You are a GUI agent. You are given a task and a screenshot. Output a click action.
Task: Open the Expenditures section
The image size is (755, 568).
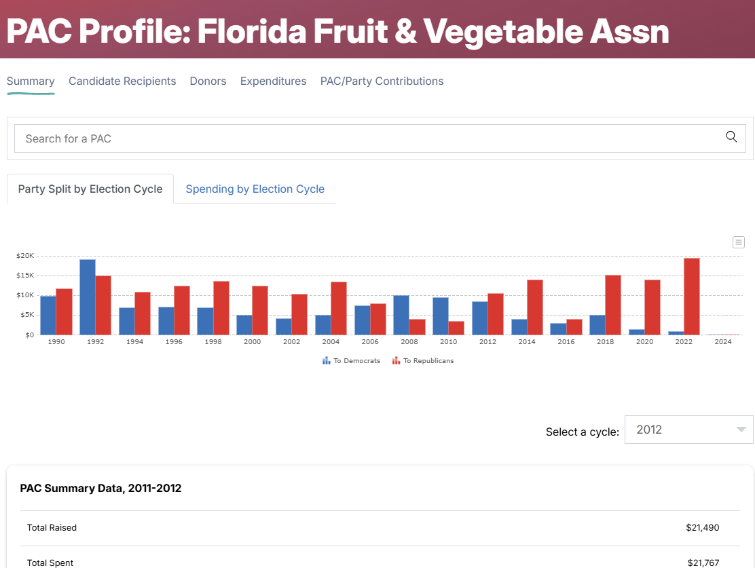(x=273, y=81)
